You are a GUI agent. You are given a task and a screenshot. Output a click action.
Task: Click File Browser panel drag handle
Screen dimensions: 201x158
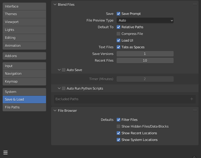[195, 111]
